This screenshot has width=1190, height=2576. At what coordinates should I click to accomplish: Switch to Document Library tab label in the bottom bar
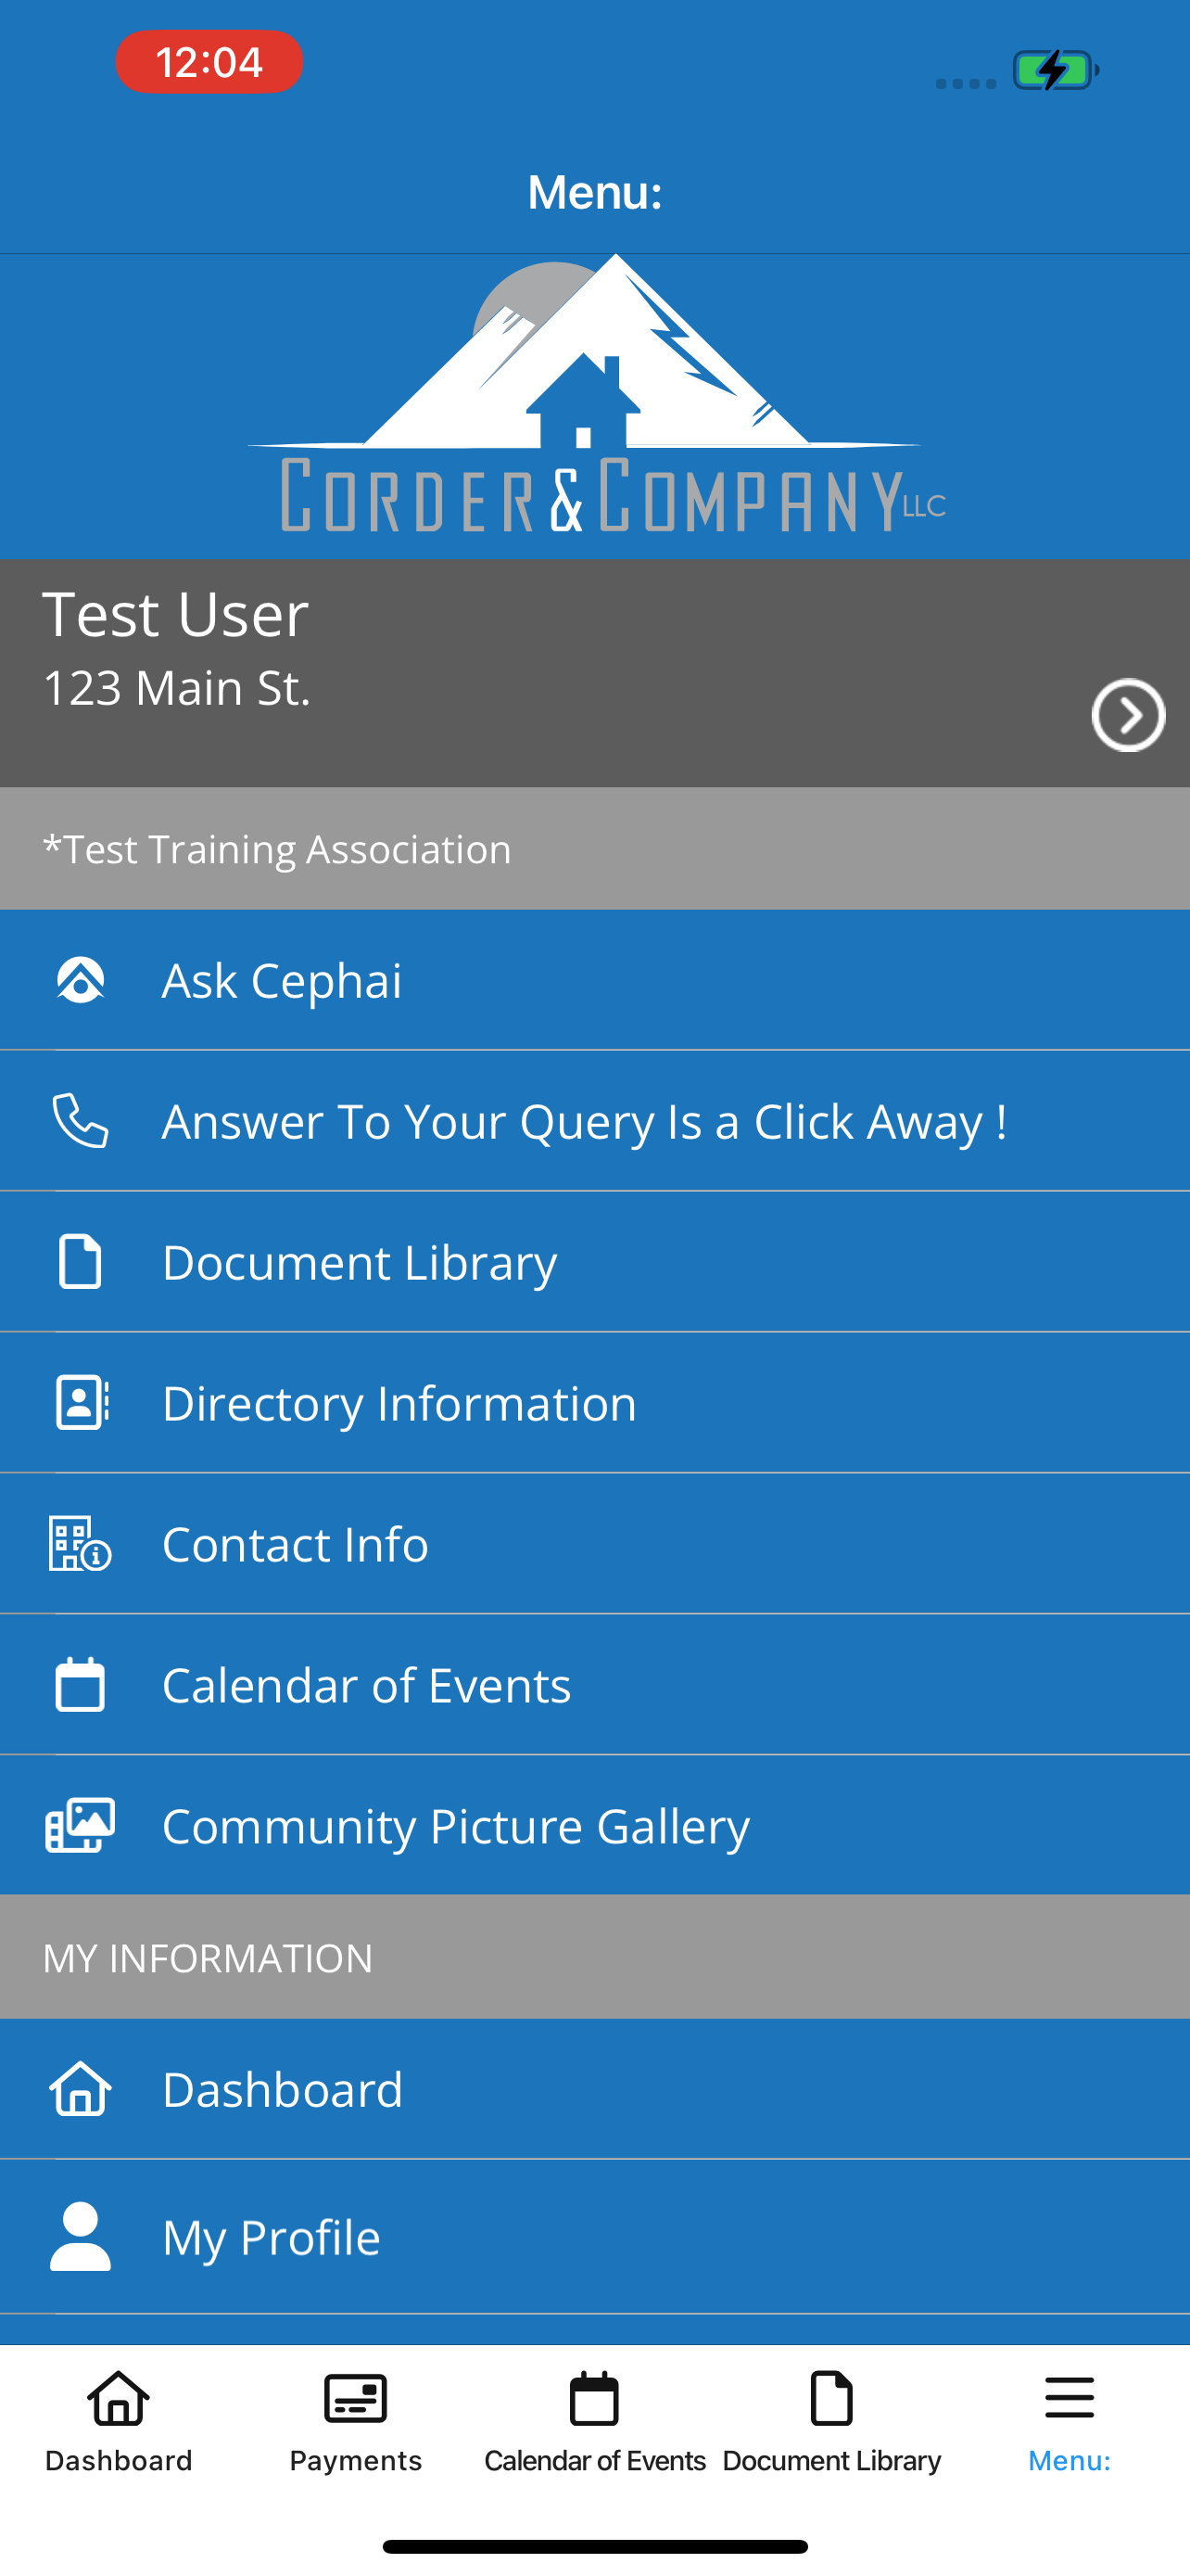831,2460
